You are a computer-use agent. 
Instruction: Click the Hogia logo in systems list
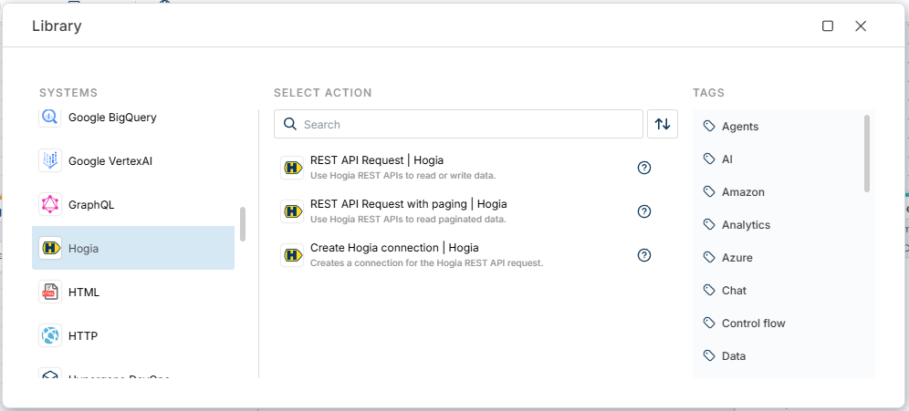(50, 249)
